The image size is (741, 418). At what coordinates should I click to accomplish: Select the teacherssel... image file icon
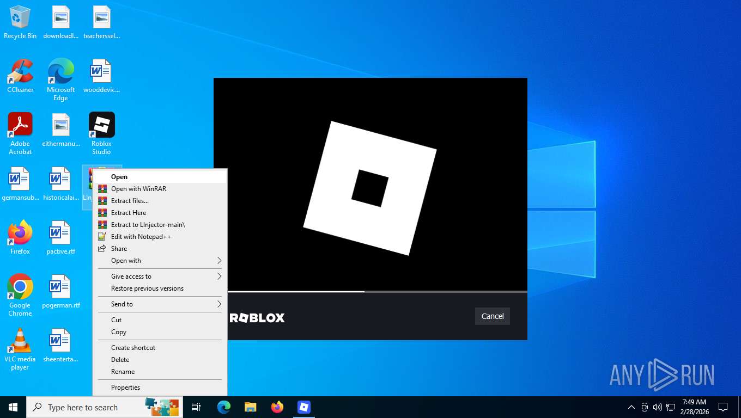tap(101, 22)
